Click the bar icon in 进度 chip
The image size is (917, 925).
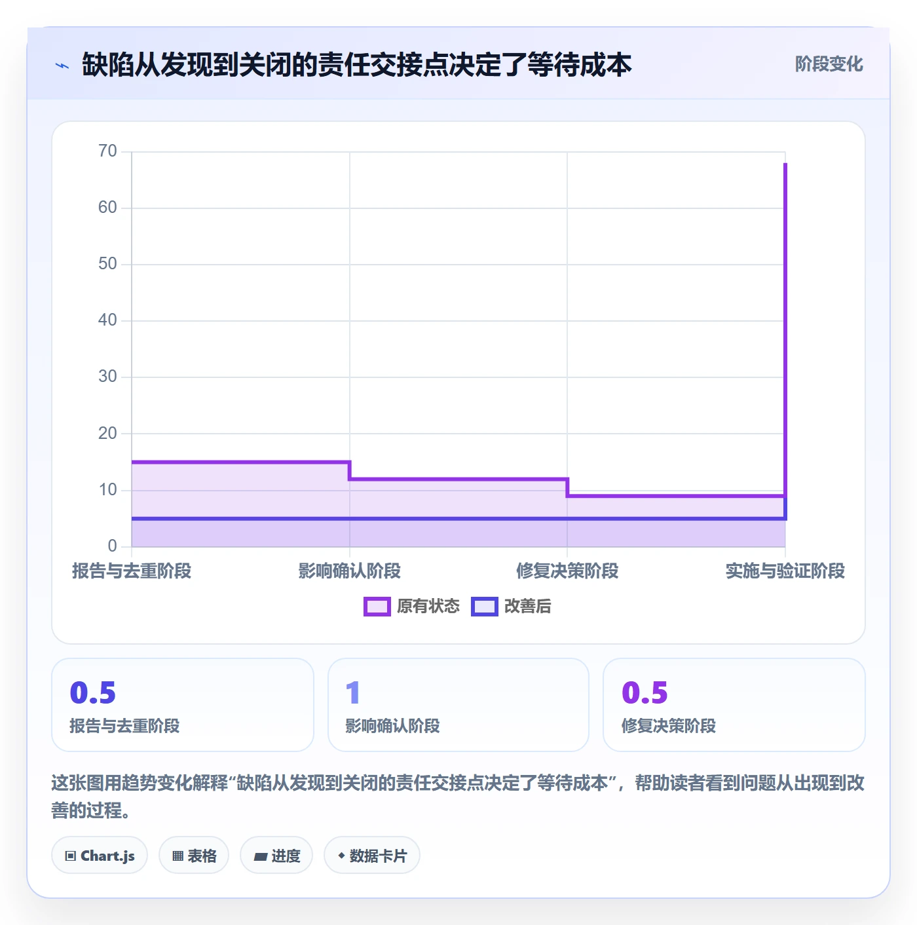click(x=261, y=856)
